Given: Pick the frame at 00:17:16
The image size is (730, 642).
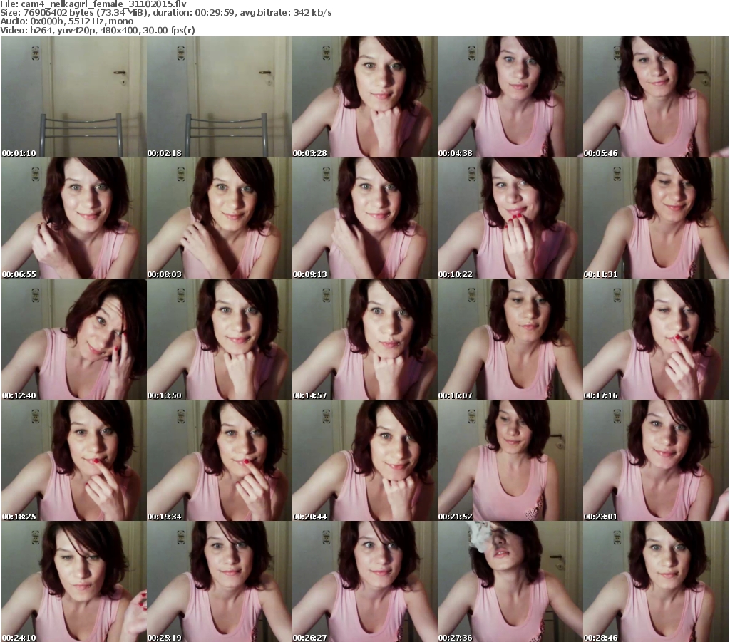Looking at the screenshot, I should (x=656, y=339).
